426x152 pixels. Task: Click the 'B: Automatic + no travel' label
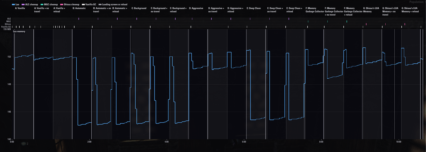102,10
